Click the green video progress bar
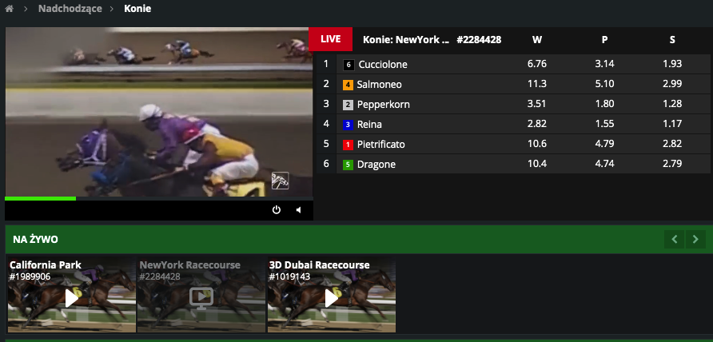 tap(40, 198)
